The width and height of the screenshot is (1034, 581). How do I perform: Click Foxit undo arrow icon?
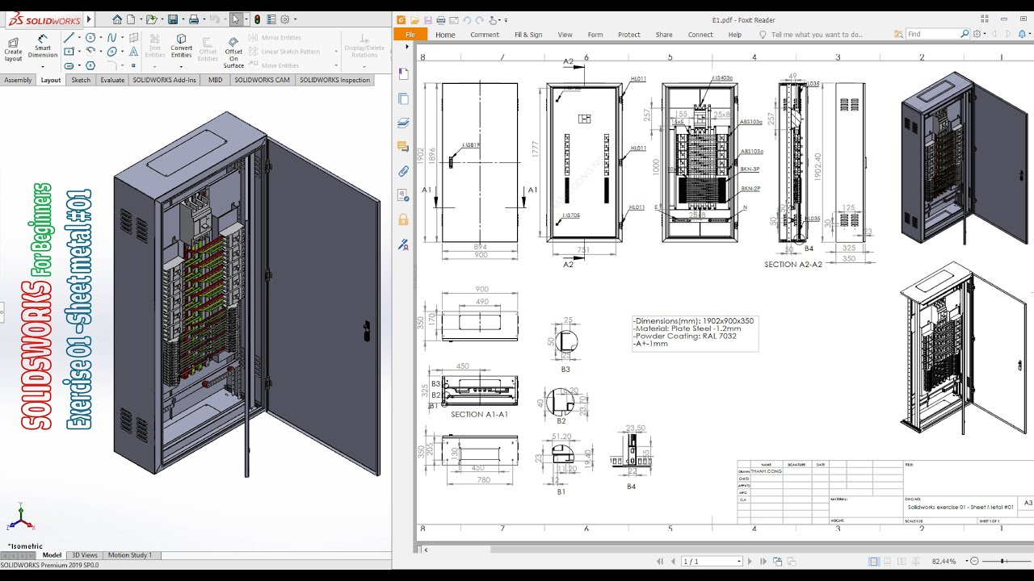(466, 20)
